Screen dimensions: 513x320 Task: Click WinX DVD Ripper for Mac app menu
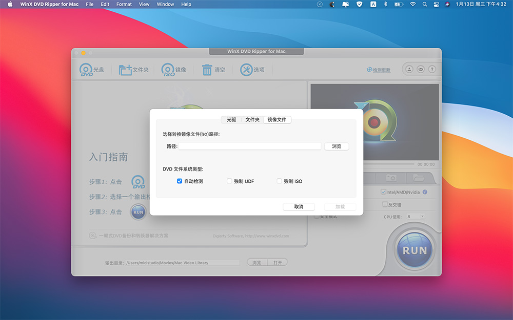pos(49,4)
